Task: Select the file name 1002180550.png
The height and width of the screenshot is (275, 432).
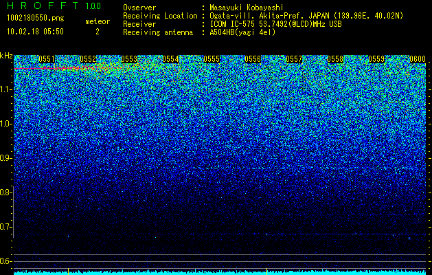Action: (36, 18)
